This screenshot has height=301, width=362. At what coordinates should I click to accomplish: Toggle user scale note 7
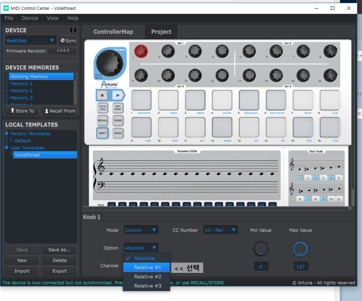point(308,199)
